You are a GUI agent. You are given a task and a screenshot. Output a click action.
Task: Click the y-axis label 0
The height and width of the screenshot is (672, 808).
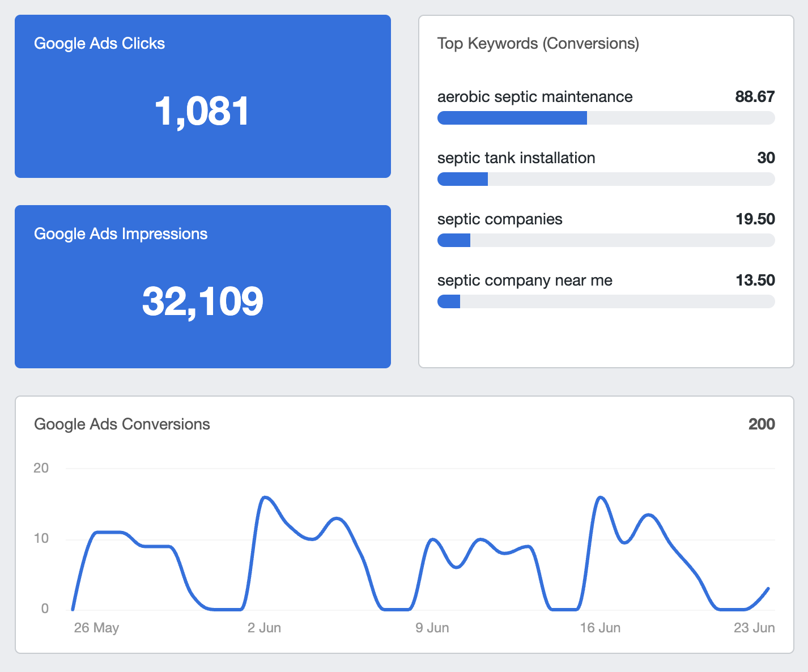tap(45, 609)
